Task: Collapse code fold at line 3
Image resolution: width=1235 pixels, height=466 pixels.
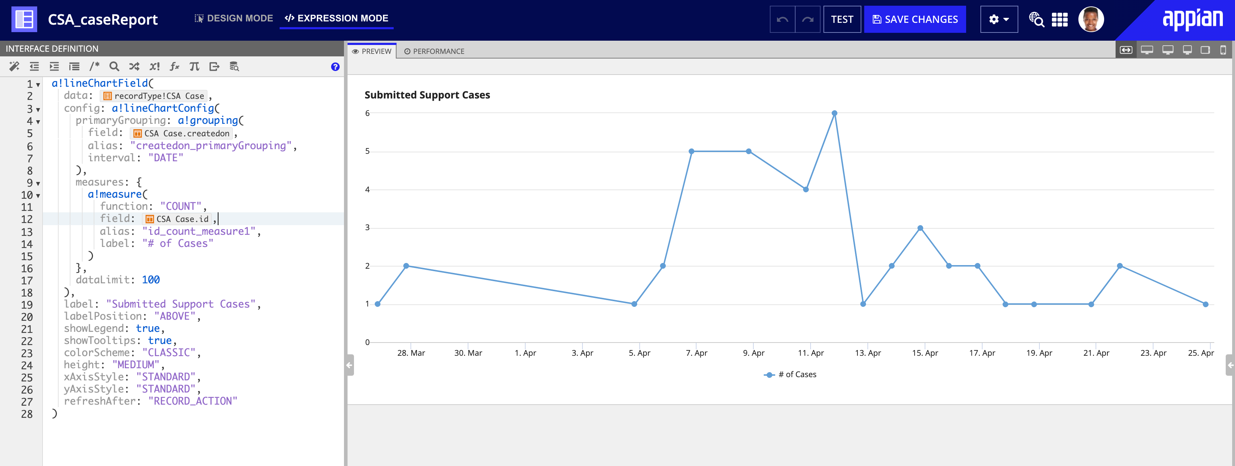Action: pyautogui.click(x=38, y=110)
